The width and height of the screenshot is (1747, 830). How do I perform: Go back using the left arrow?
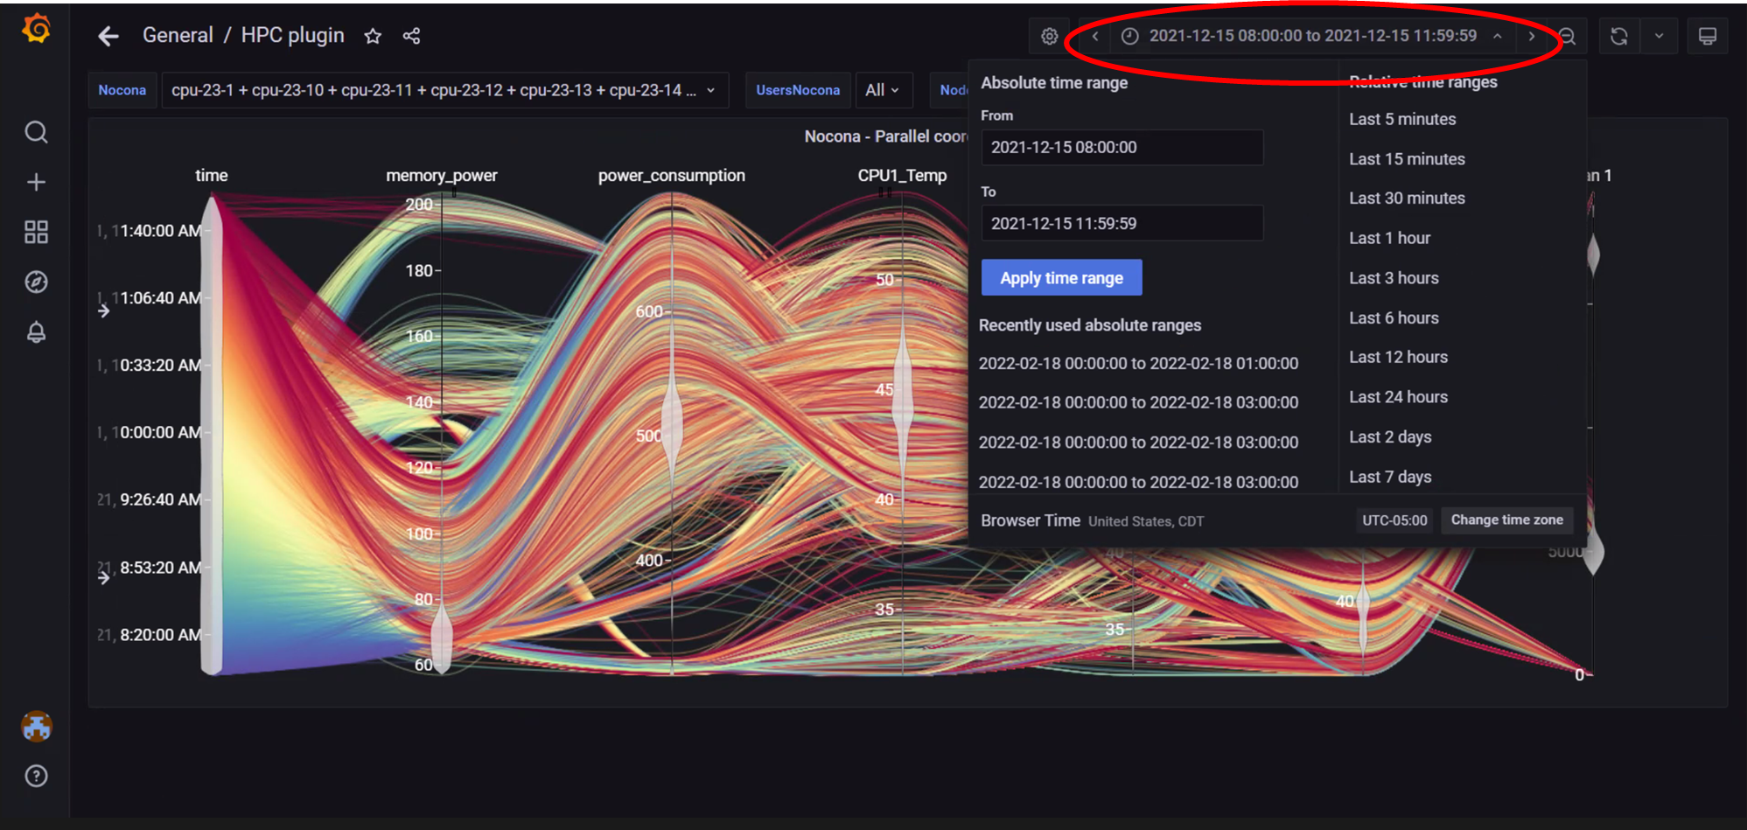coord(108,36)
